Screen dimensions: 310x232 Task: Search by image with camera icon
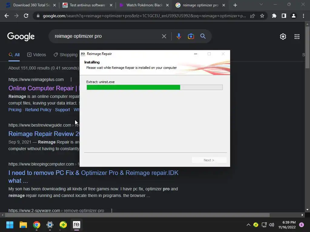pyautogui.click(x=191, y=36)
